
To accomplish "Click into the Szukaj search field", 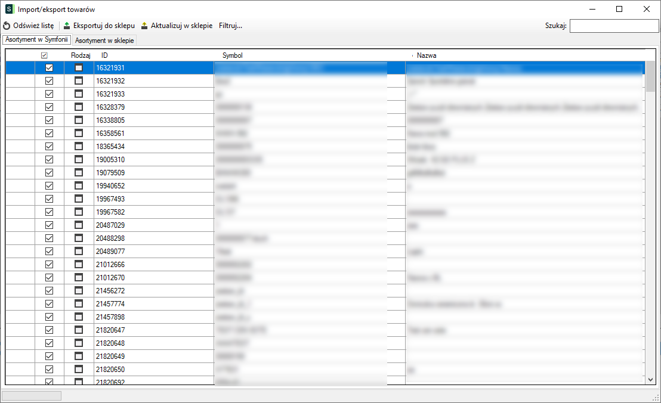I will 613,26.
